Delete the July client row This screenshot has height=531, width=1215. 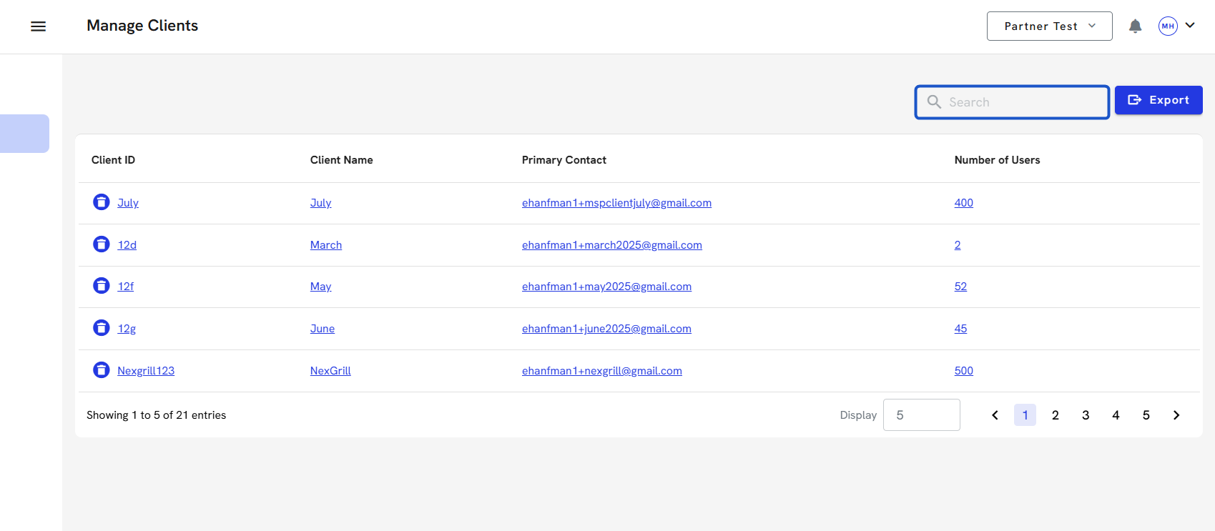pyautogui.click(x=102, y=202)
